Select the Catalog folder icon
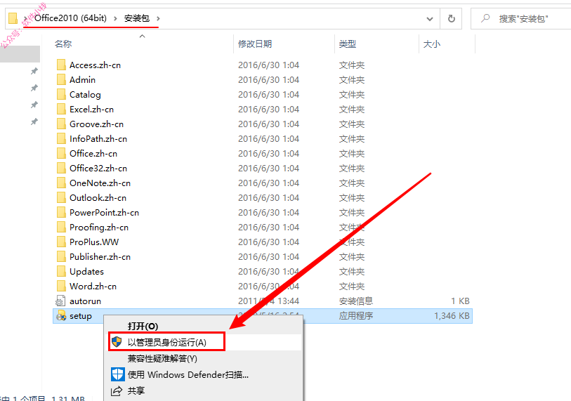Screen dimensions: 571x401 coord(61,94)
